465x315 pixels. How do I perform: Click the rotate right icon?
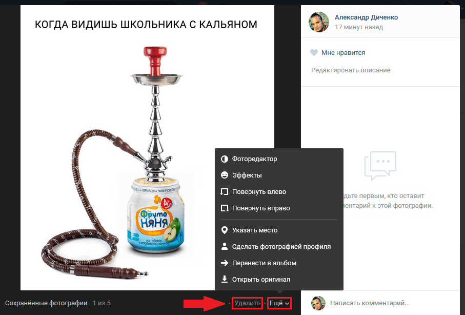(x=225, y=208)
